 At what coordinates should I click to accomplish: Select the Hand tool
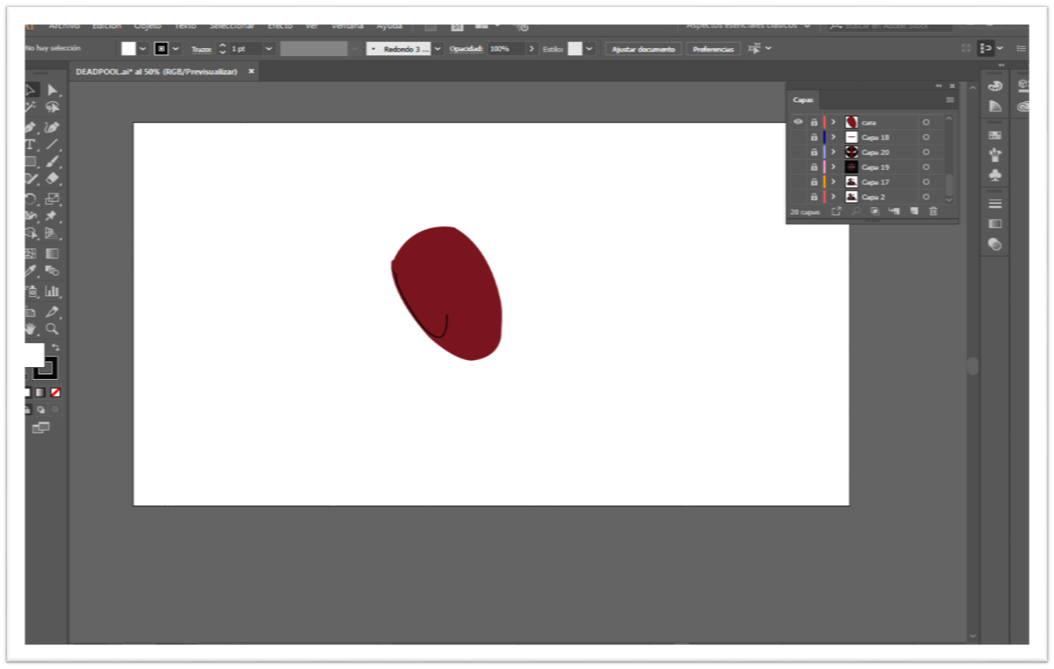pos(30,329)
